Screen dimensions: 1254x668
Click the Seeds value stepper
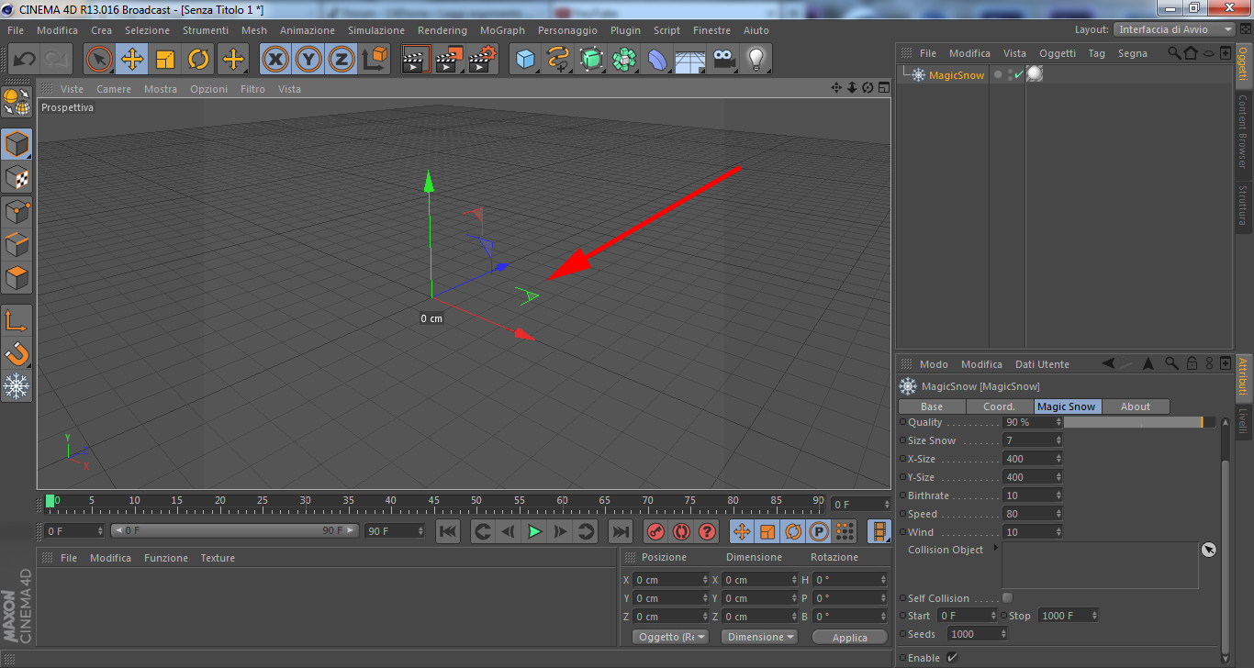tap(1003, 634)
